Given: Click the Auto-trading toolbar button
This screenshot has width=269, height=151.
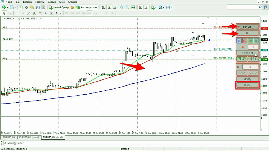Looking at the screenshot, I should [x=86, y=7].
